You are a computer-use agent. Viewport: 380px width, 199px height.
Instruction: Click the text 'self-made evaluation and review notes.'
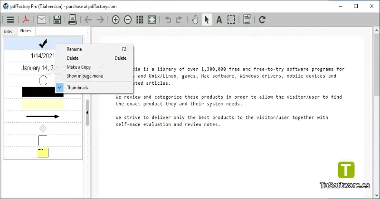click(x=168, y=125)
